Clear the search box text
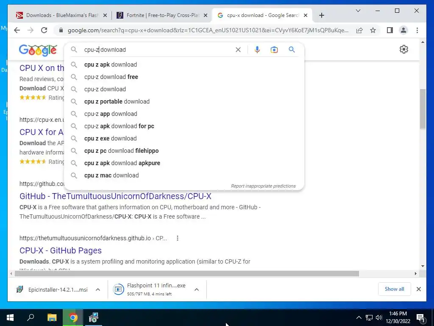 pyautogui.click(x=238, y=50)
